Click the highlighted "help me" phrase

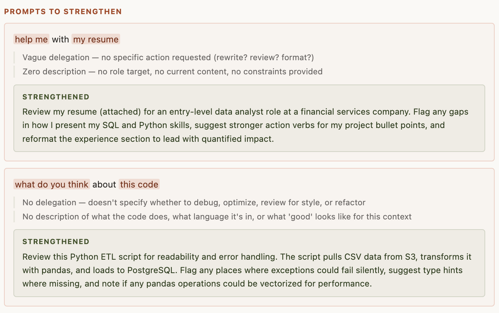[x=31, y=39]
